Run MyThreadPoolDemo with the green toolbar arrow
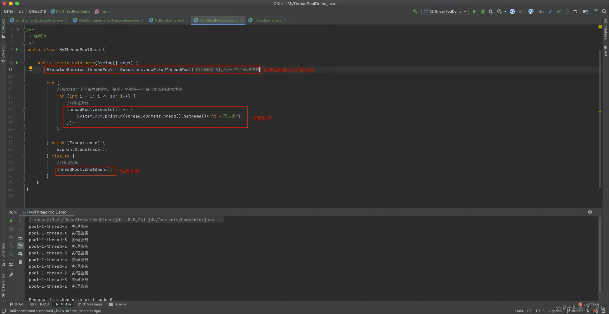 click(x=475, y=11)
